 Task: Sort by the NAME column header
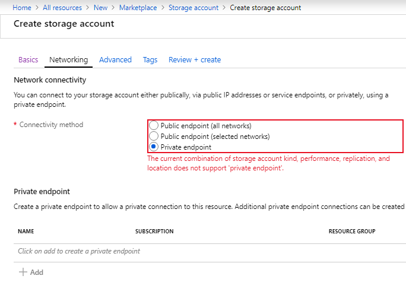tap(26, 231)
